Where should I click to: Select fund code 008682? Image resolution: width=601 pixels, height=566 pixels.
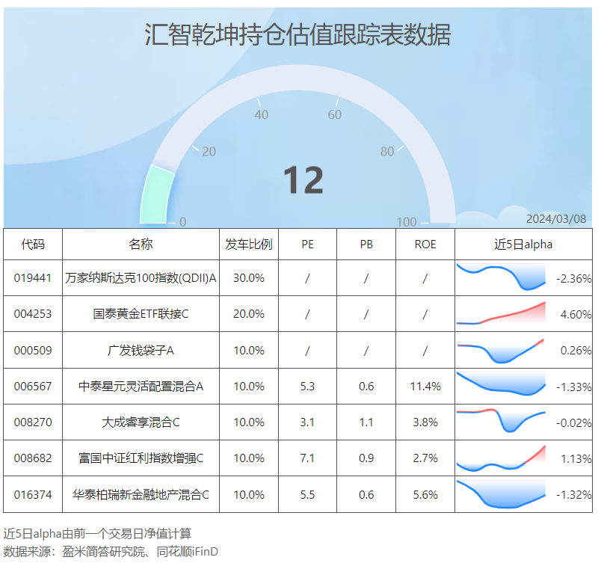33,458
